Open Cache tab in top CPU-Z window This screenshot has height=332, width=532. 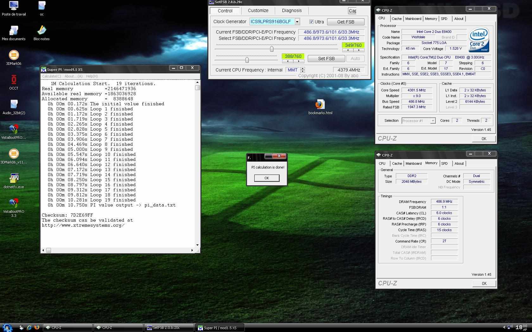point(396,19)
